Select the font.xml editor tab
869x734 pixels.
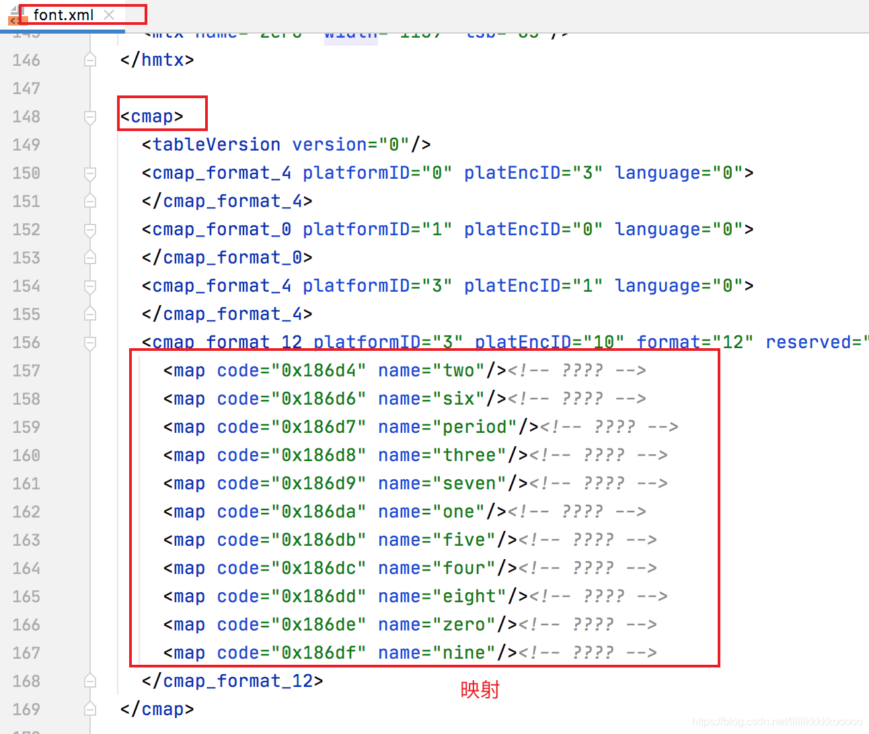pos(64,15)
